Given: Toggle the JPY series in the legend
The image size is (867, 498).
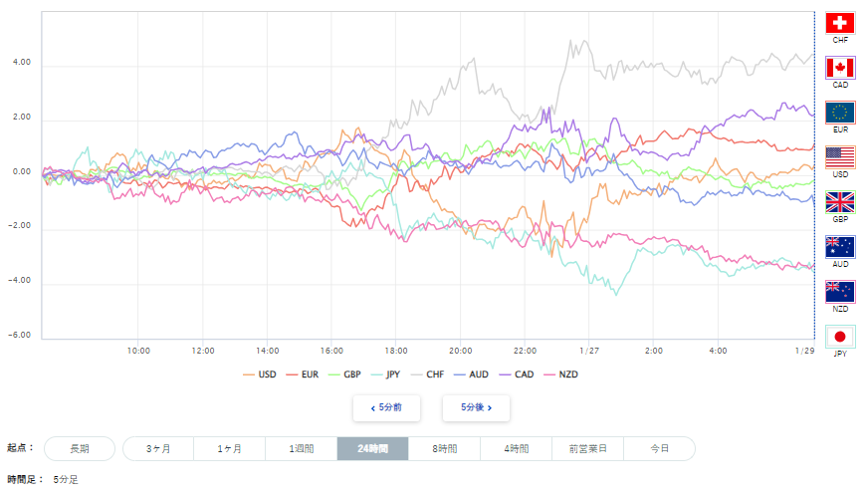Looking at the screenshot, I should click(385, 374).
